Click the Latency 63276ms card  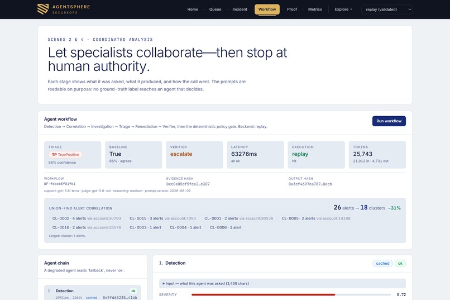255,155
